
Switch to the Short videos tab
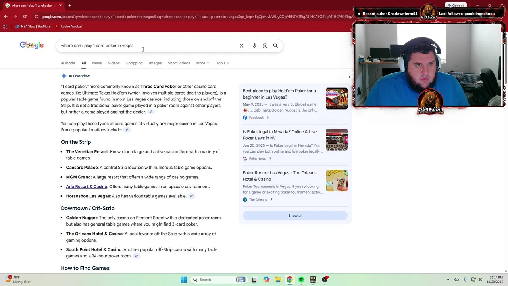pos(179,63)
